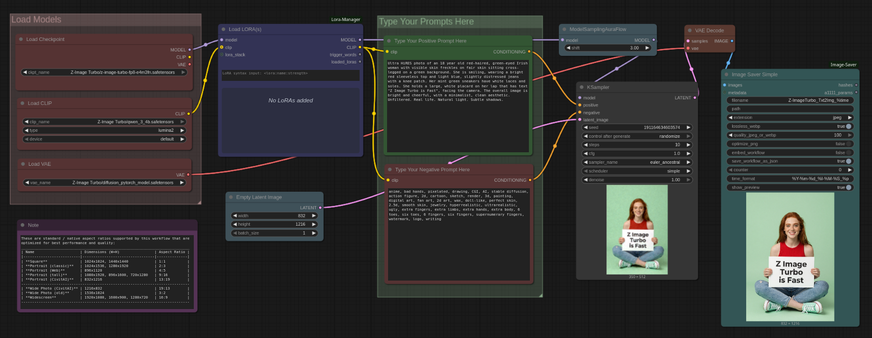This screenshot has width=872, height=338.
Task: Collapse the Note node using its dot
Action: (x=23, y=225)
